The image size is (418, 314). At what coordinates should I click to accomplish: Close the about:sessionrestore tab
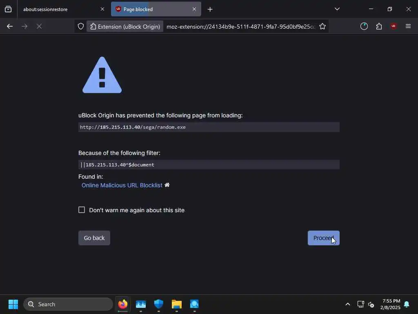[102, 9]
